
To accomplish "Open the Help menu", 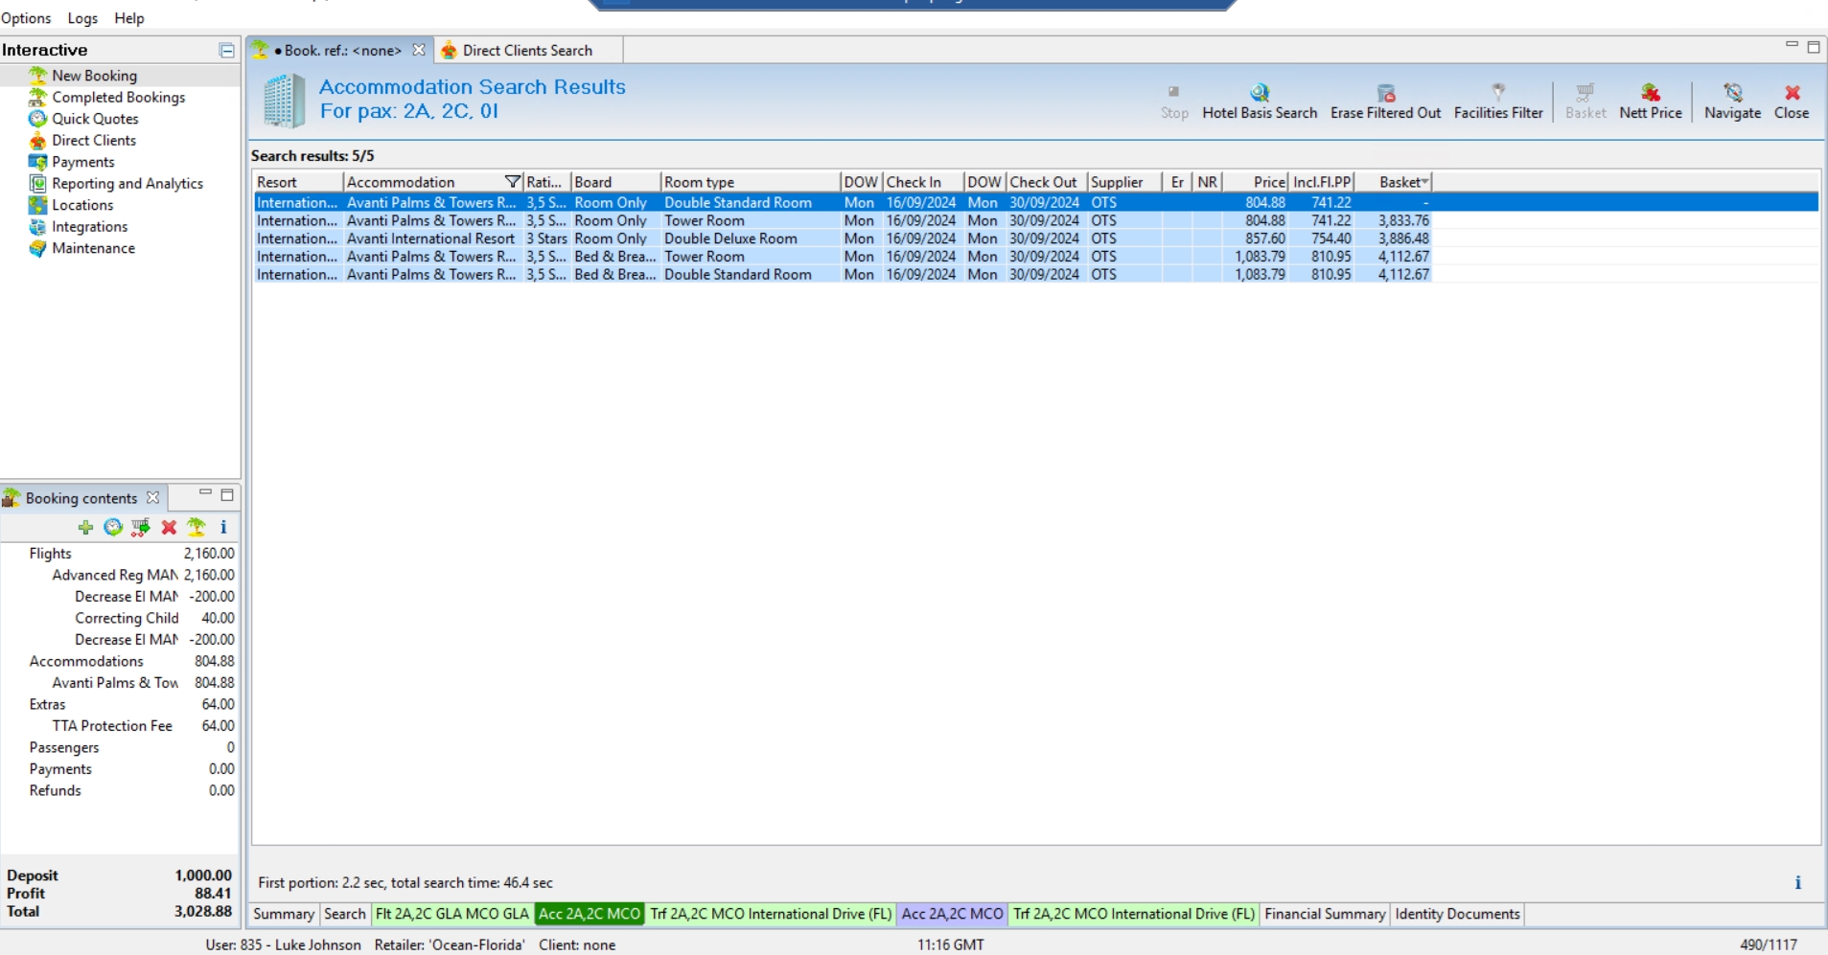I will (x=129, y=18).
